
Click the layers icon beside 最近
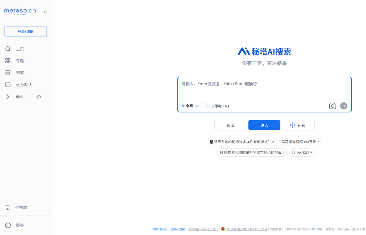[x=39, y=97]
